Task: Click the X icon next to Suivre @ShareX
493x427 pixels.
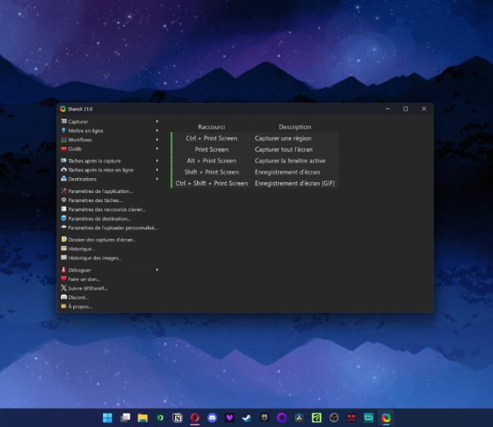Action: [x=64, y=288]
